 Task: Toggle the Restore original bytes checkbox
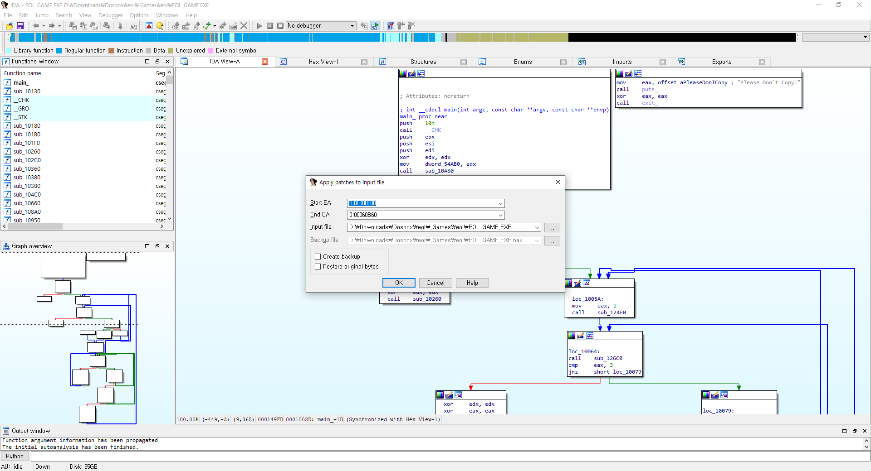pos(318,267)
